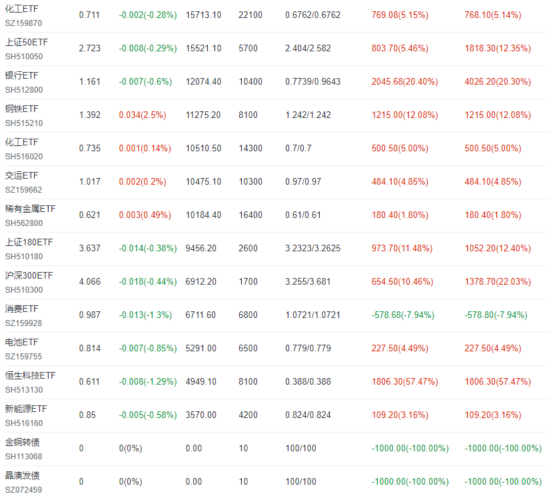The image size is (549, 498).
Task: Open 银行ETF row name
Action: (21, 75)
